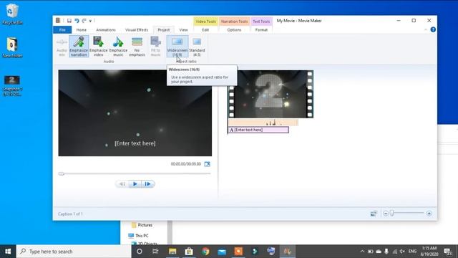
Task: Open the Snapshot file on desktop
Action: [12, 86]
